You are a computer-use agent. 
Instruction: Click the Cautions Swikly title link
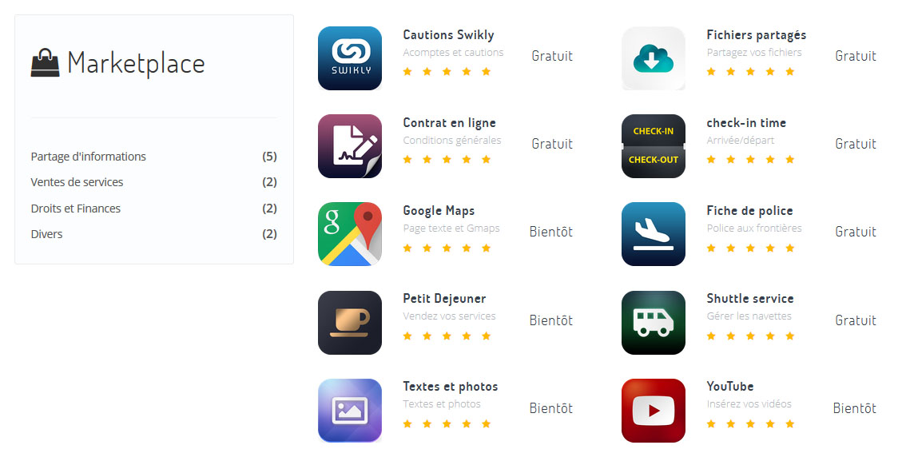tap(448, 34)
